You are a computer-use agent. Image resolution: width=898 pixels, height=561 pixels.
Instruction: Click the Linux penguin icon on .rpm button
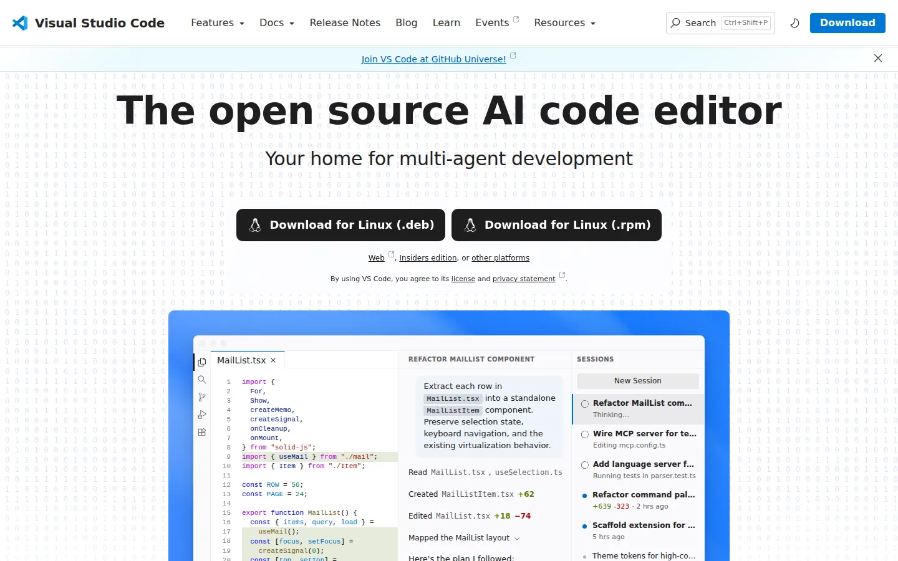470,225
